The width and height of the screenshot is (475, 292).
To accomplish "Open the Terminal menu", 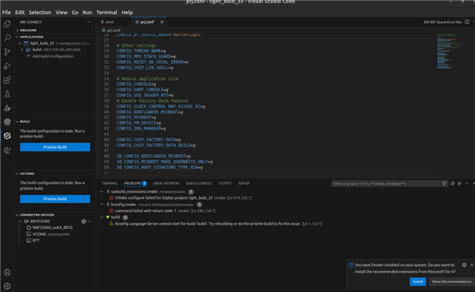I will tap(107, 13).
